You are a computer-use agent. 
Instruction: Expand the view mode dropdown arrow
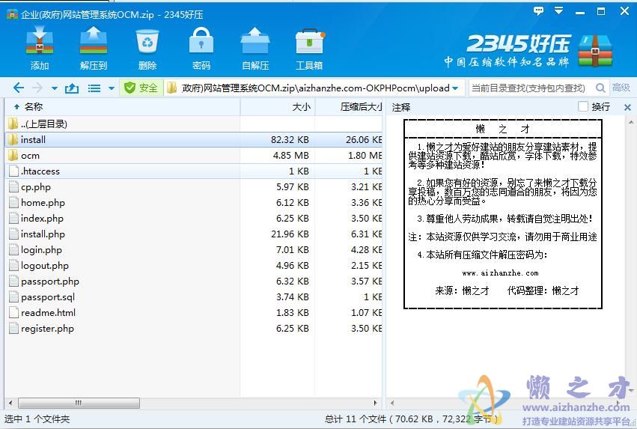pyautogui.click(x=112, y=88)
